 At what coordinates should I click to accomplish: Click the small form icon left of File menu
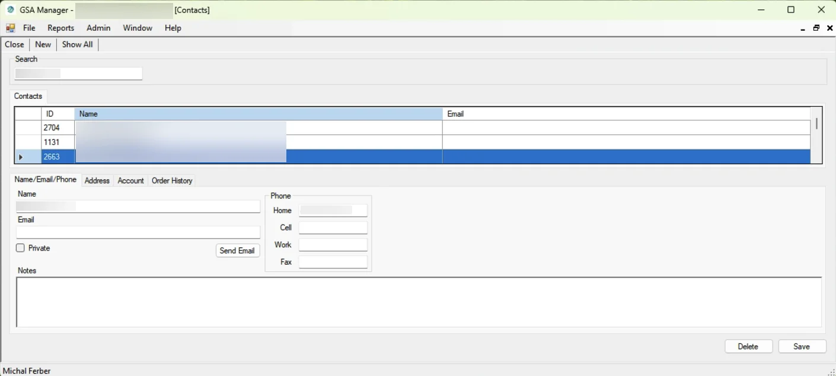[x=9, y=28]
